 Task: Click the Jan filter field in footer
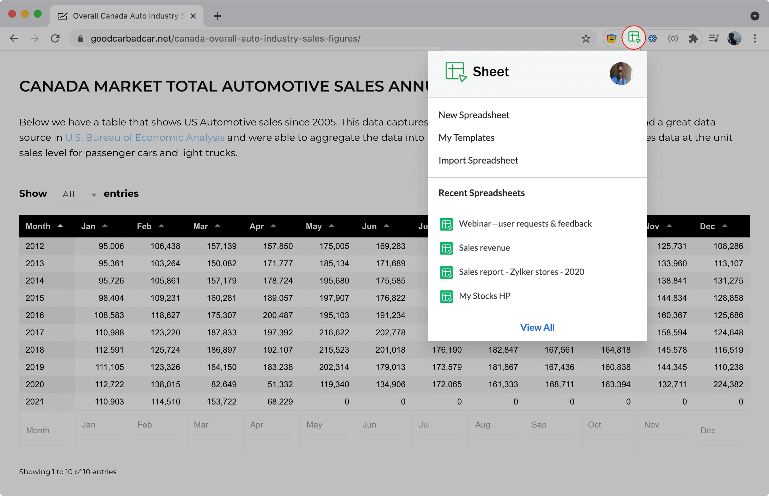coord(101,425)
